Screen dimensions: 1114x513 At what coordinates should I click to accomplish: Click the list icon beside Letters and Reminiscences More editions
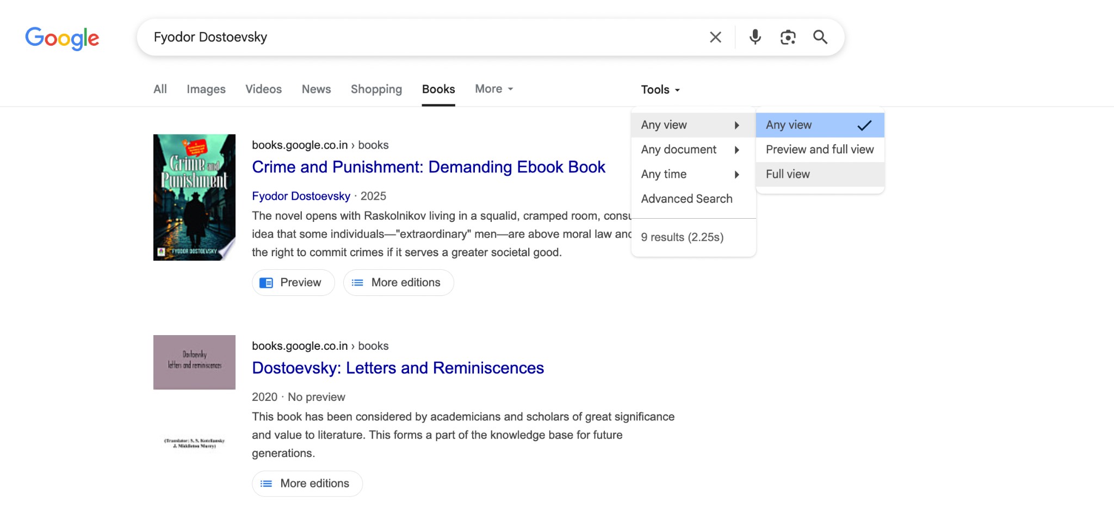point(266,484)
